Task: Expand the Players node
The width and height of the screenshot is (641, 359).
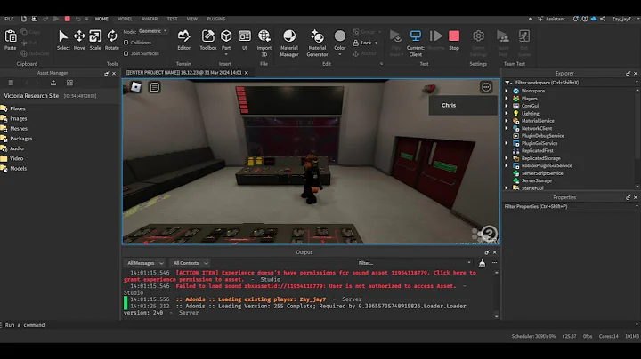Action: tap(507, 99)
